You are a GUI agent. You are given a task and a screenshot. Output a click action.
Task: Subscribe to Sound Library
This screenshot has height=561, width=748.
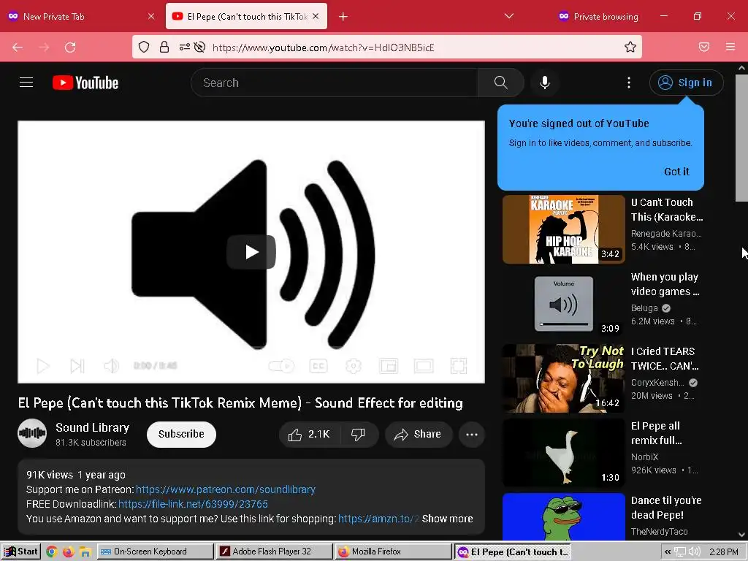[181, 434]
